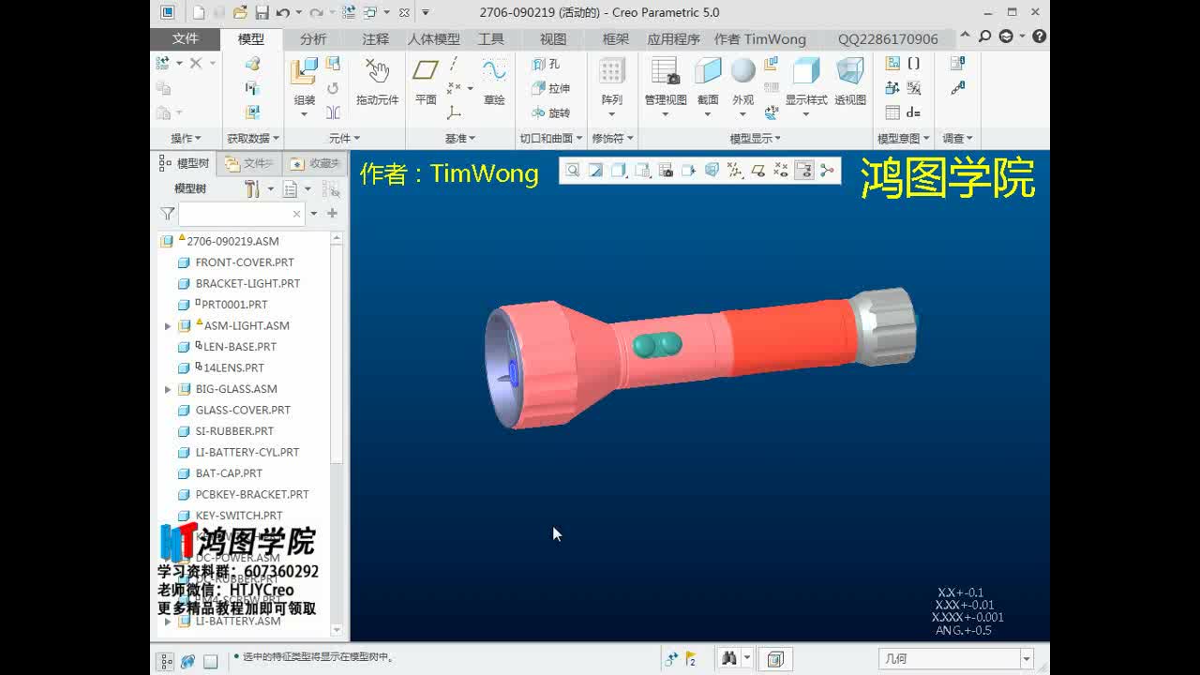The image size is (1200, 675).
Task: Select BAT-CAP.PRT in model tree
Action: [x=229, y=473]
